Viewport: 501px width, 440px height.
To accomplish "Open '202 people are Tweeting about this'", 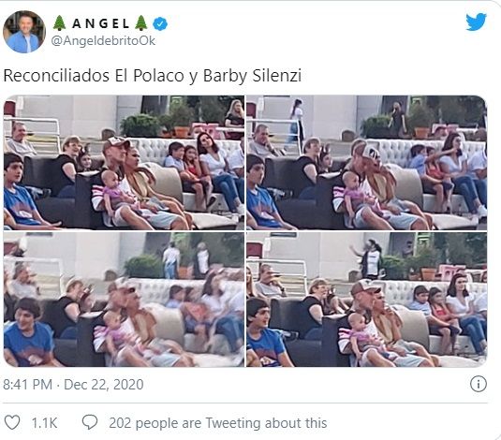I will (x=218, y=423).
